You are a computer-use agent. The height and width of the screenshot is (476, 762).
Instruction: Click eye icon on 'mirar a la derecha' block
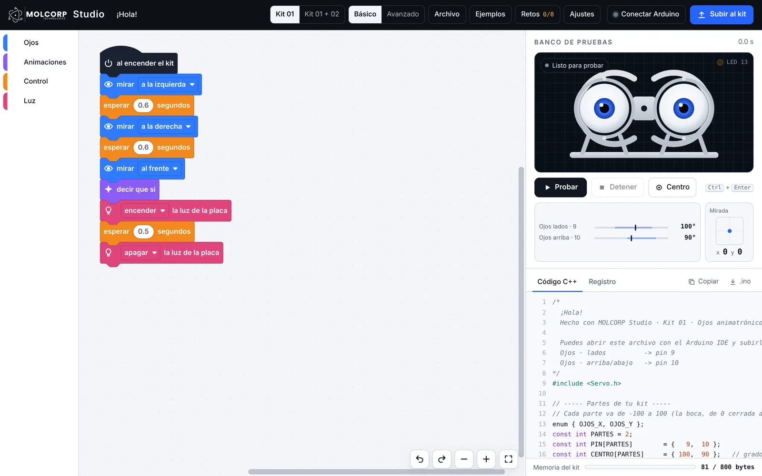pyautogui.click(x=109, y=126)
